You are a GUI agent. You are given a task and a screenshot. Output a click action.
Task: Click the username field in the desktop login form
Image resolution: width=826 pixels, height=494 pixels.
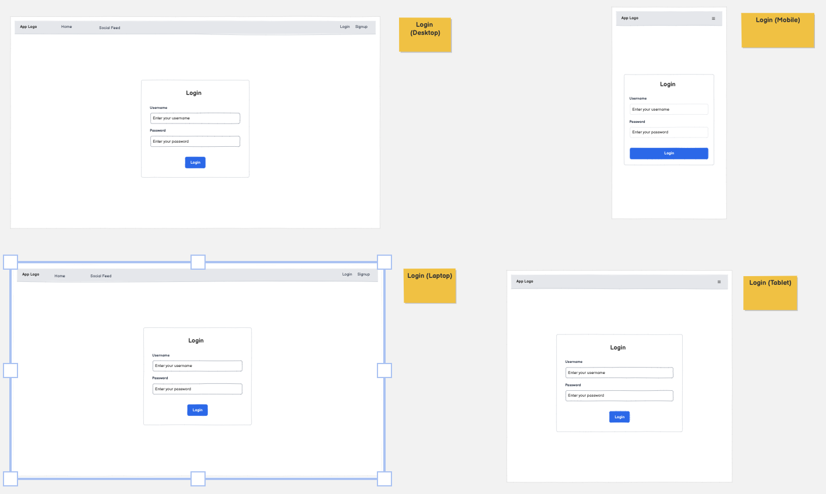195,118
